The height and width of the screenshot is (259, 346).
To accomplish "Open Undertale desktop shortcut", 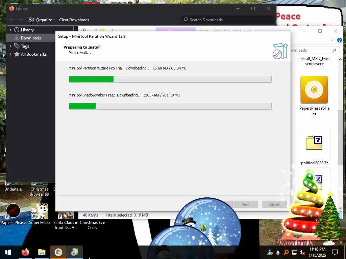I will coord(13,186).
